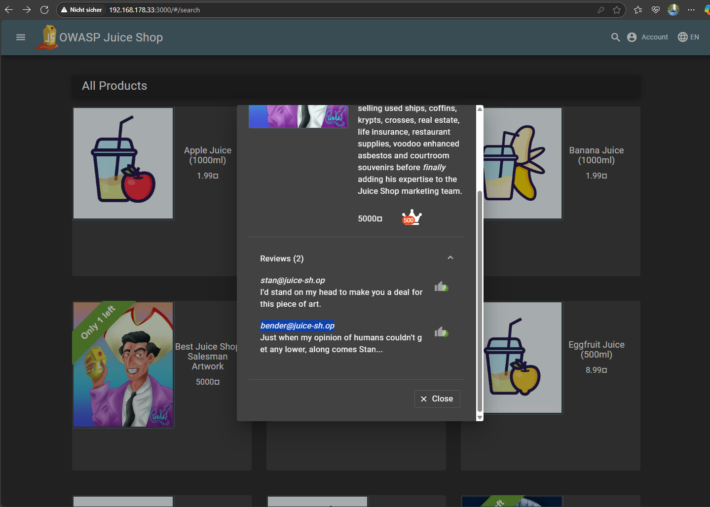Click the browser reload button
This screenshot has width=710, height=507.
tap(44, 10)
